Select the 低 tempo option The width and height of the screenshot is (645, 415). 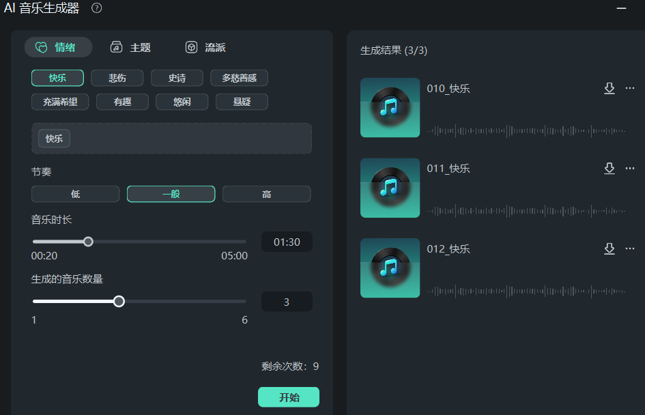pyautogui.click(x=75, y=194)
